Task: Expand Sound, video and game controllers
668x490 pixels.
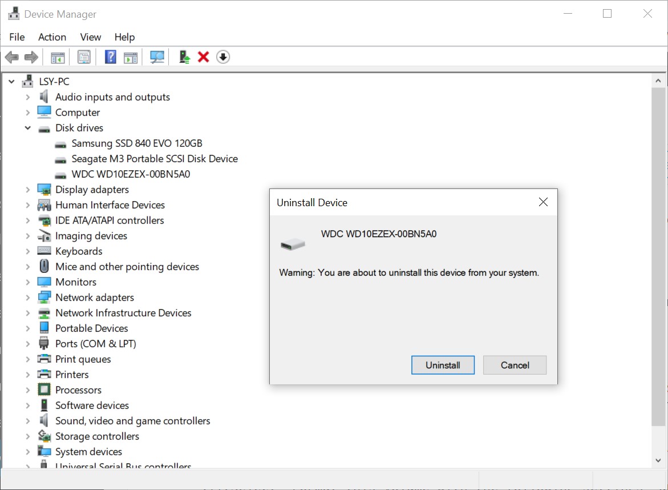Action: (27, 421)
